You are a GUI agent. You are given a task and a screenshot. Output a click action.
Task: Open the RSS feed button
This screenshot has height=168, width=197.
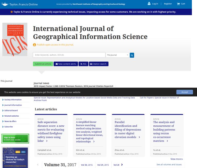[x=83, y=64]
